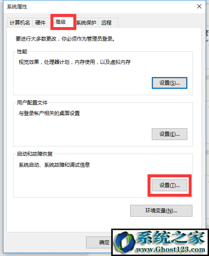Click the www.Ghost123.com watermark link
The width and height of the screenshot is (209, 256).
click(x=170, y=250)
